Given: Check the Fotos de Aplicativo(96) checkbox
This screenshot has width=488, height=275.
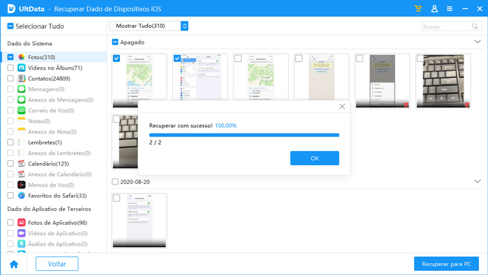Looking at the screenshot, I should (x=10, y=223).
